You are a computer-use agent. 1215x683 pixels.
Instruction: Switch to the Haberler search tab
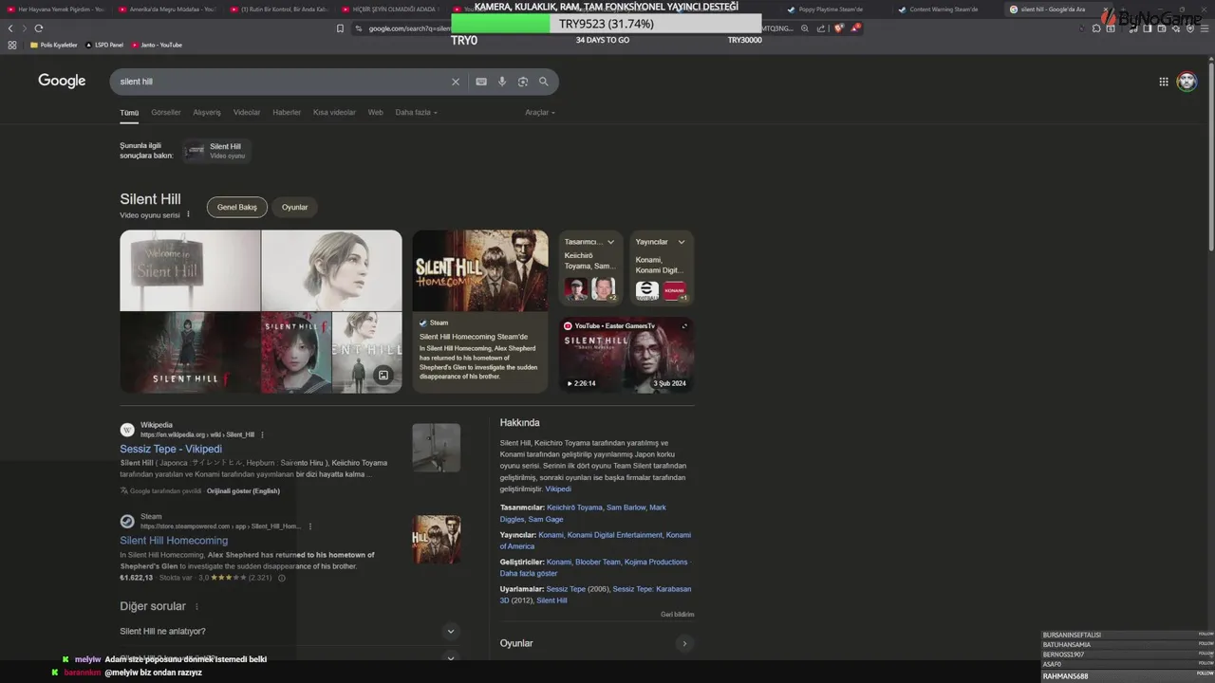coord(287,112)
